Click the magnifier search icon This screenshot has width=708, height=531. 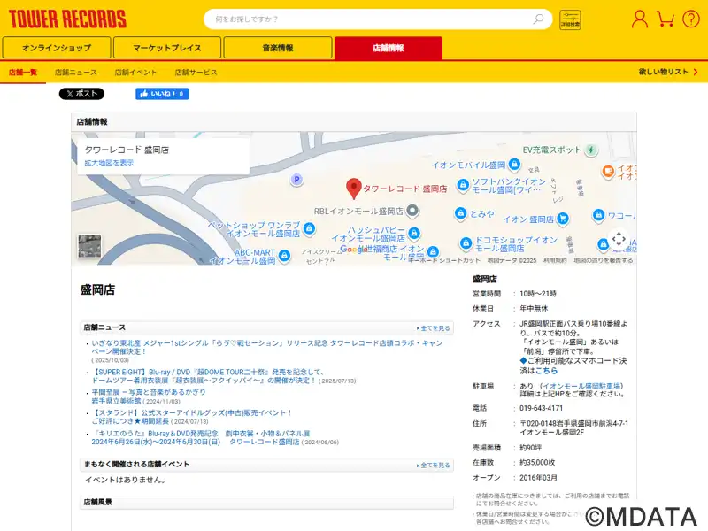pyautogui.click(x=538, y=19)
